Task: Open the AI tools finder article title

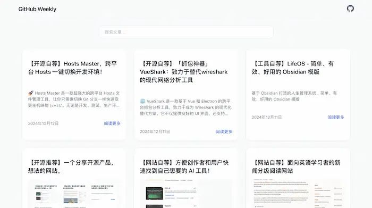Action: pos(184,167)
